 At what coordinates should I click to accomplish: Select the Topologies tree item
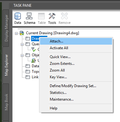[x=35, y=72]
